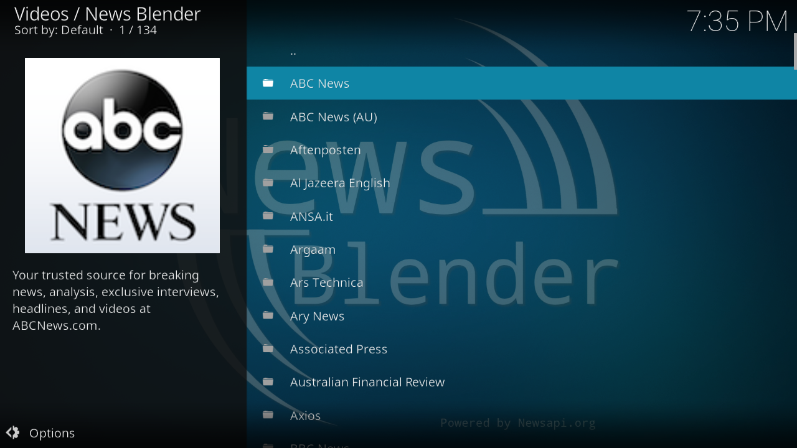
Task: Click the ABCNews.com description text
Action: click(116, 300)
